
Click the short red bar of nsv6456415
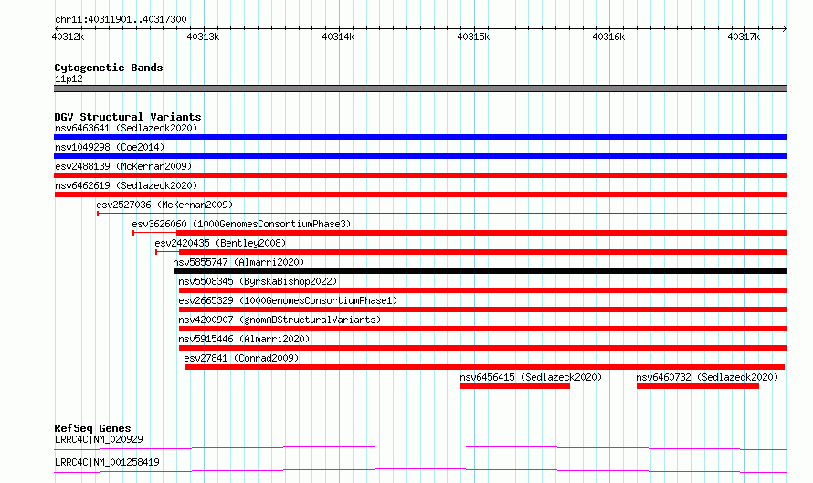pyautogui.click(x=515, y=386)
